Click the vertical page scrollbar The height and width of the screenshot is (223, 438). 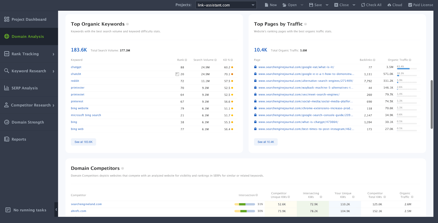432,104
